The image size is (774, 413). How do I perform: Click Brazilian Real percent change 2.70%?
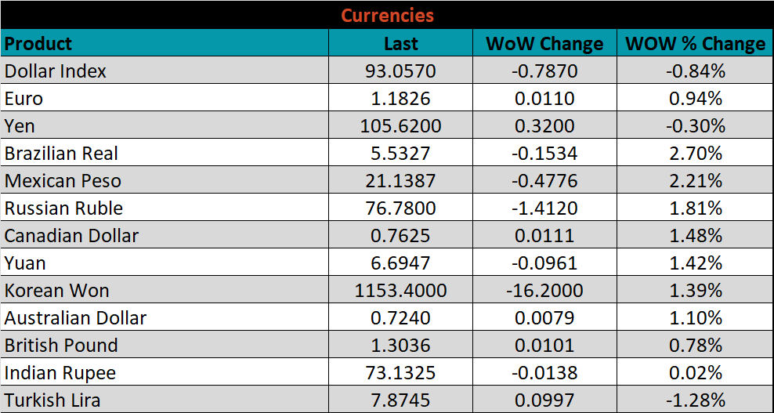tap(695, 154)
